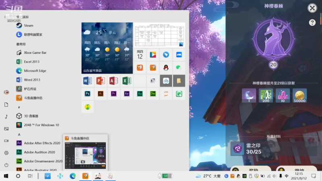Open the spreadsheet schedule thumbnail tile

click(x=159, y=35)
